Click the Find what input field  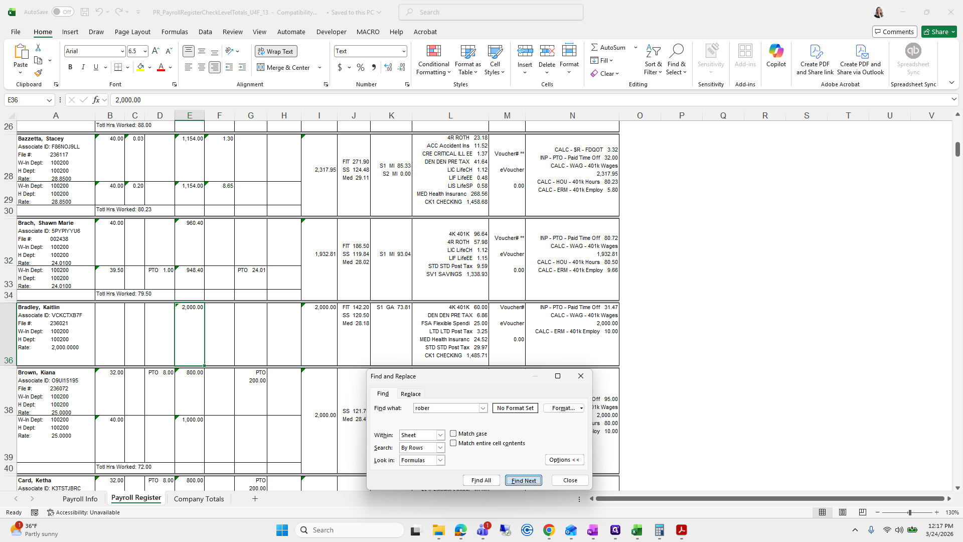pos(446,408)
